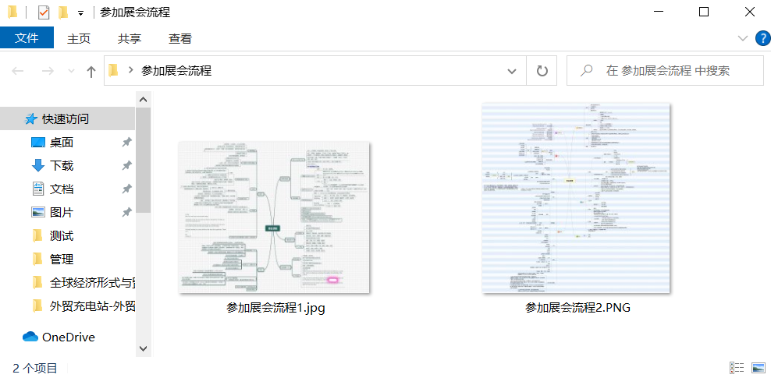Image resolution: width=771 pixels, height=378 pixels.
Task: Switch to large thumbnails view icon
Action: click(x=759, y=368)
